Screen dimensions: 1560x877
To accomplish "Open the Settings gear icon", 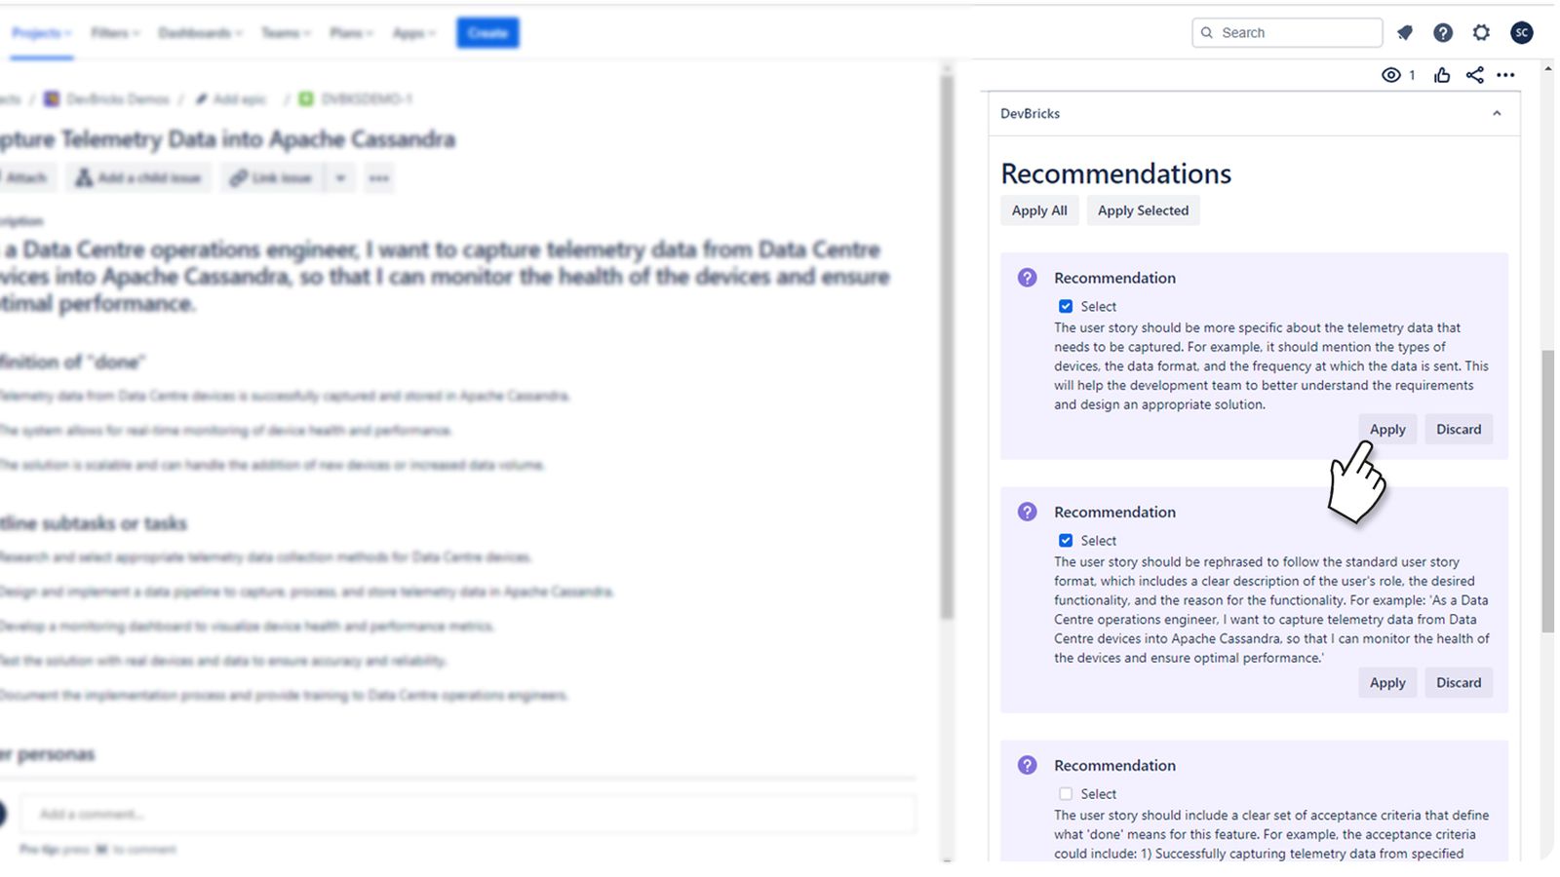I will [1481, 32].
